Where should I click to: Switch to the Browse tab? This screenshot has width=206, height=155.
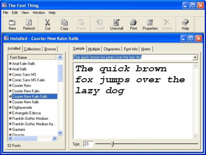pyautogui.click(x=50, y=49)
